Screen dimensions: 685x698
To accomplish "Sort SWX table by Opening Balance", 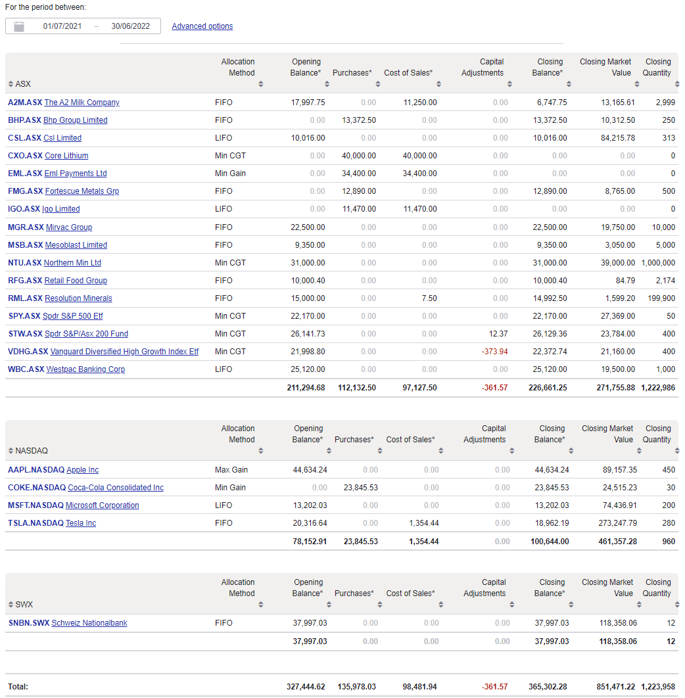I will (329, 605).
